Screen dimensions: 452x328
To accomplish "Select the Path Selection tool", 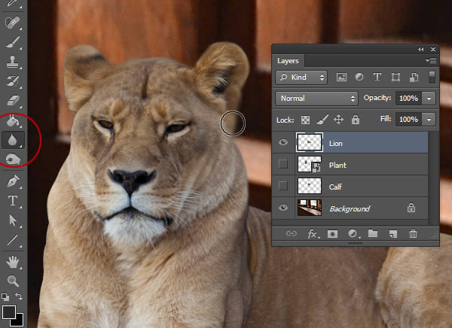I will coord(12,220).
